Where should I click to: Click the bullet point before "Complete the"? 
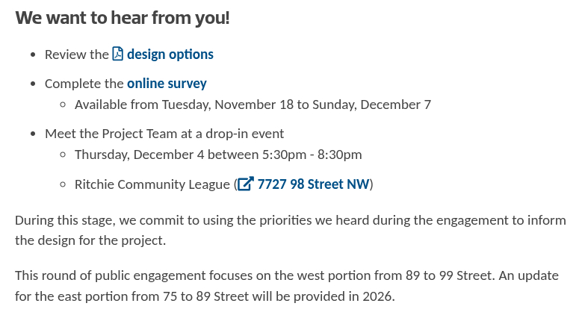point(33,84)
